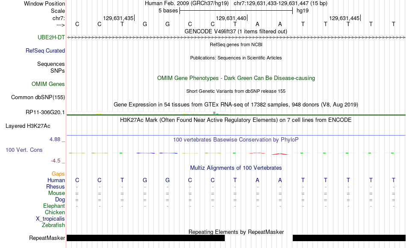
Task: Click the OMIM Gene Phenotypes track title
Action: click(236, 78)
